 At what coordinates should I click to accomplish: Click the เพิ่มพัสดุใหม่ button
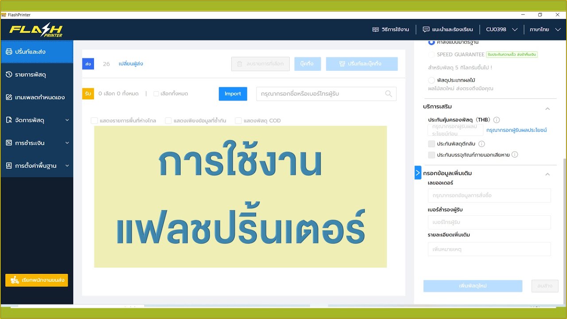(x=473, y=286)
